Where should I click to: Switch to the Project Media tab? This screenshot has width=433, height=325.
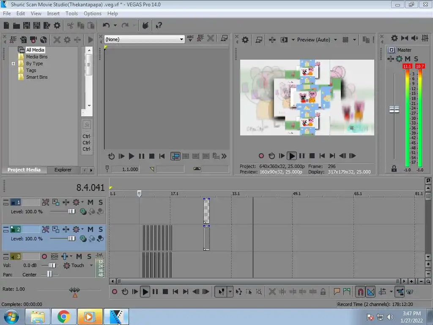pyautogui.click(x=24, y=170)
